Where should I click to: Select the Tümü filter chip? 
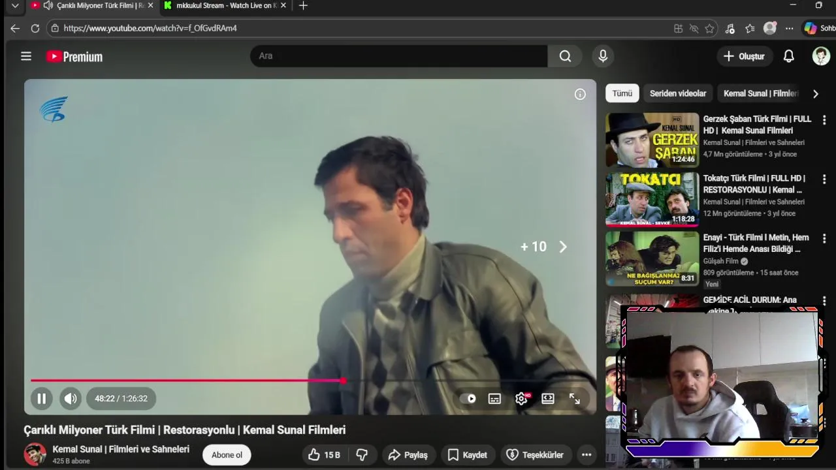click(622, 93)
